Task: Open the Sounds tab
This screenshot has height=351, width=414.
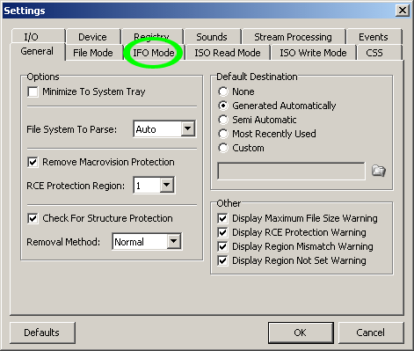Action: tap(212, 37)
